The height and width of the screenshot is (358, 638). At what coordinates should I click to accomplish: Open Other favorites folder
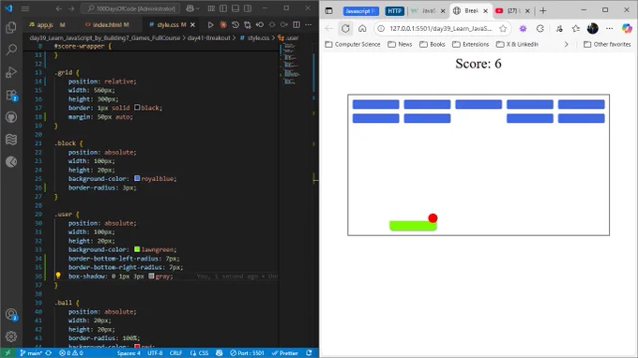tap(607, 44)
